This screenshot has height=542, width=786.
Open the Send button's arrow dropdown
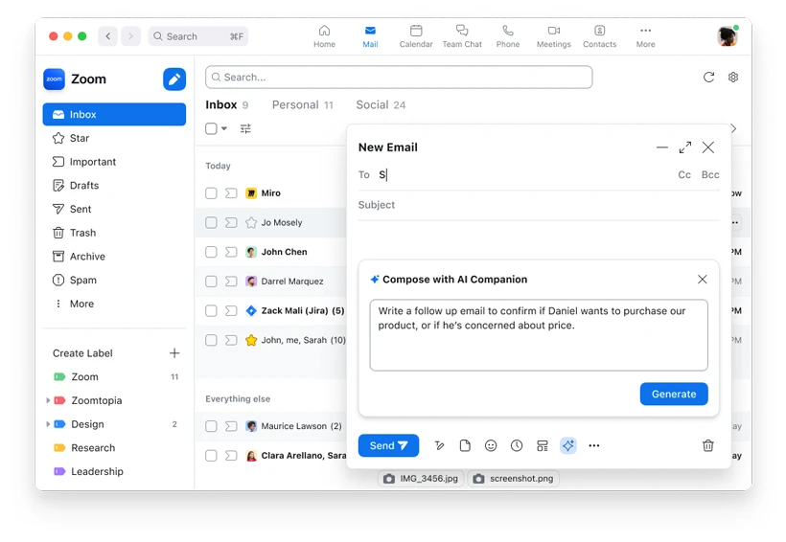[x=403, y=445]
